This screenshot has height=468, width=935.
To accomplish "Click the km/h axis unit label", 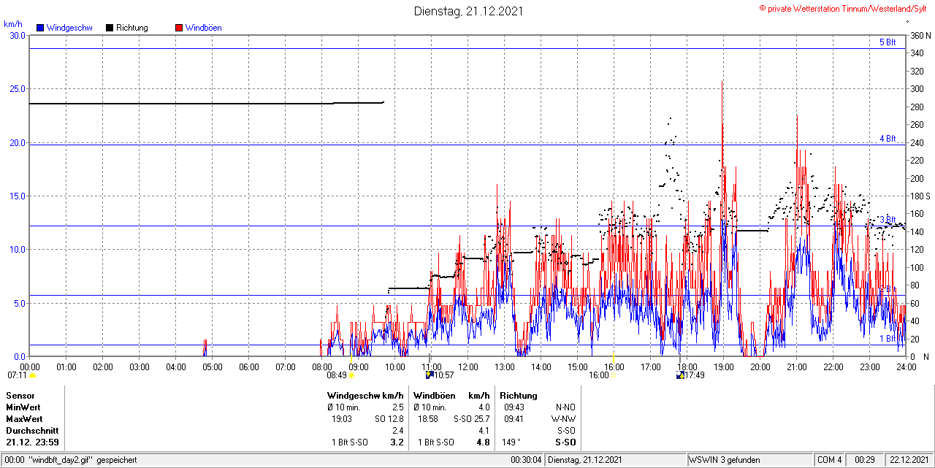I will pos(12,23).
